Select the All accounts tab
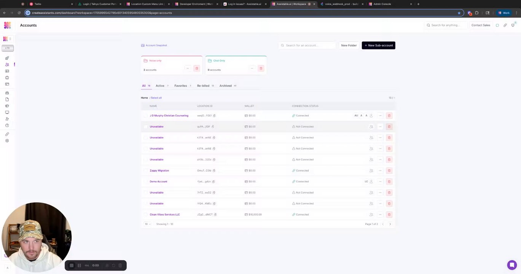521x274 pixels. click(x=146, y=86)
